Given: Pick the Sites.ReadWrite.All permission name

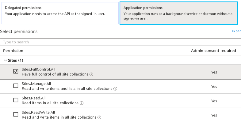Looking at the screenshot, I should [x=38, y=113].
